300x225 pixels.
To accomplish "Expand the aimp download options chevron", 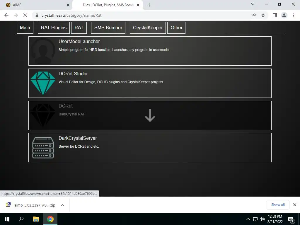I will 62,205.
